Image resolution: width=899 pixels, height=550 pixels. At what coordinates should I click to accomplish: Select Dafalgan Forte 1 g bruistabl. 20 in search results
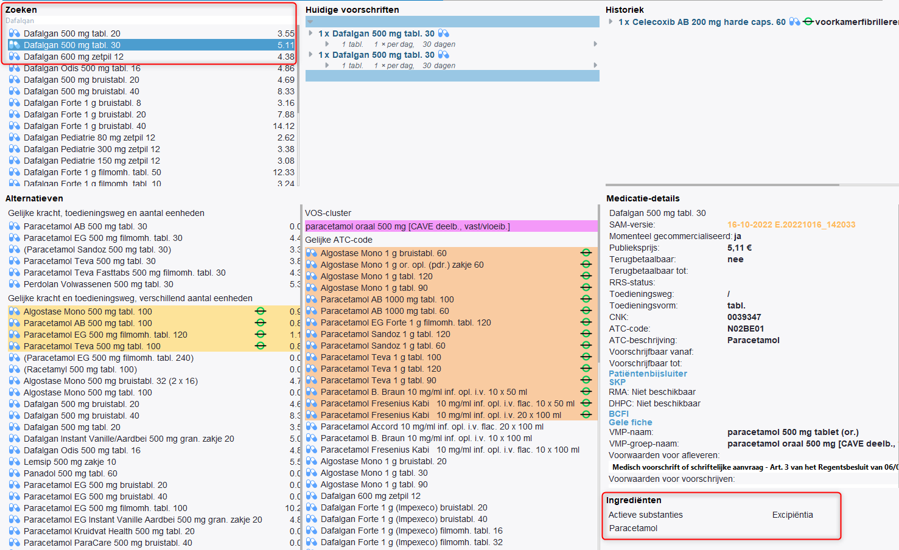[151, 114]
